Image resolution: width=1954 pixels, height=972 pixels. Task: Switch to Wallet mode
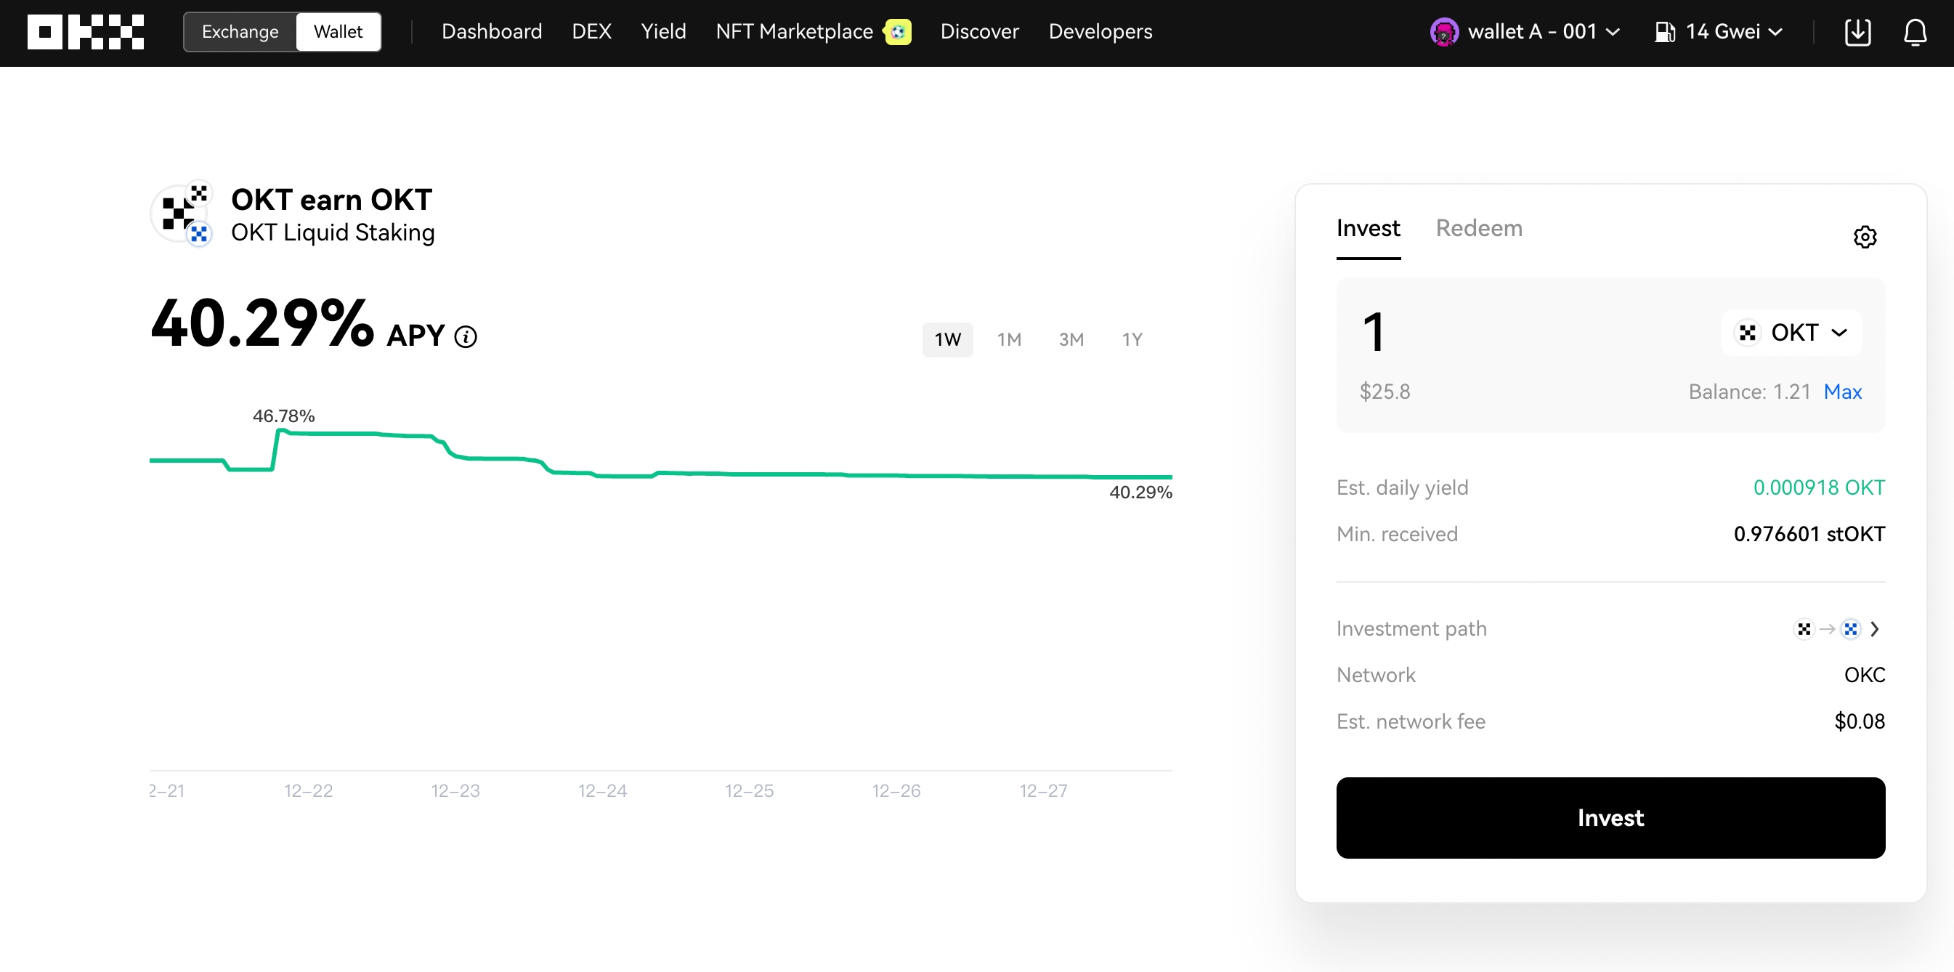338,32
